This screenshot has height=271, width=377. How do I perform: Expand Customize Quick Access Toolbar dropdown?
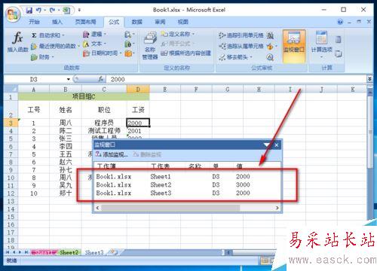pos(79,11)
